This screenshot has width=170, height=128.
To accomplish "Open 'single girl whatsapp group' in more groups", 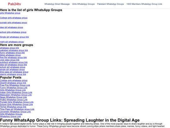I will (x=12, y=70).
